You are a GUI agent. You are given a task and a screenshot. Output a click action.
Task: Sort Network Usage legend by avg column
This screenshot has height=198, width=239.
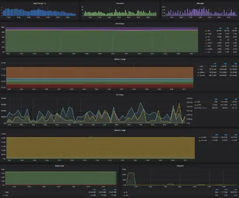pyautogui.click(x=235, y=135)
